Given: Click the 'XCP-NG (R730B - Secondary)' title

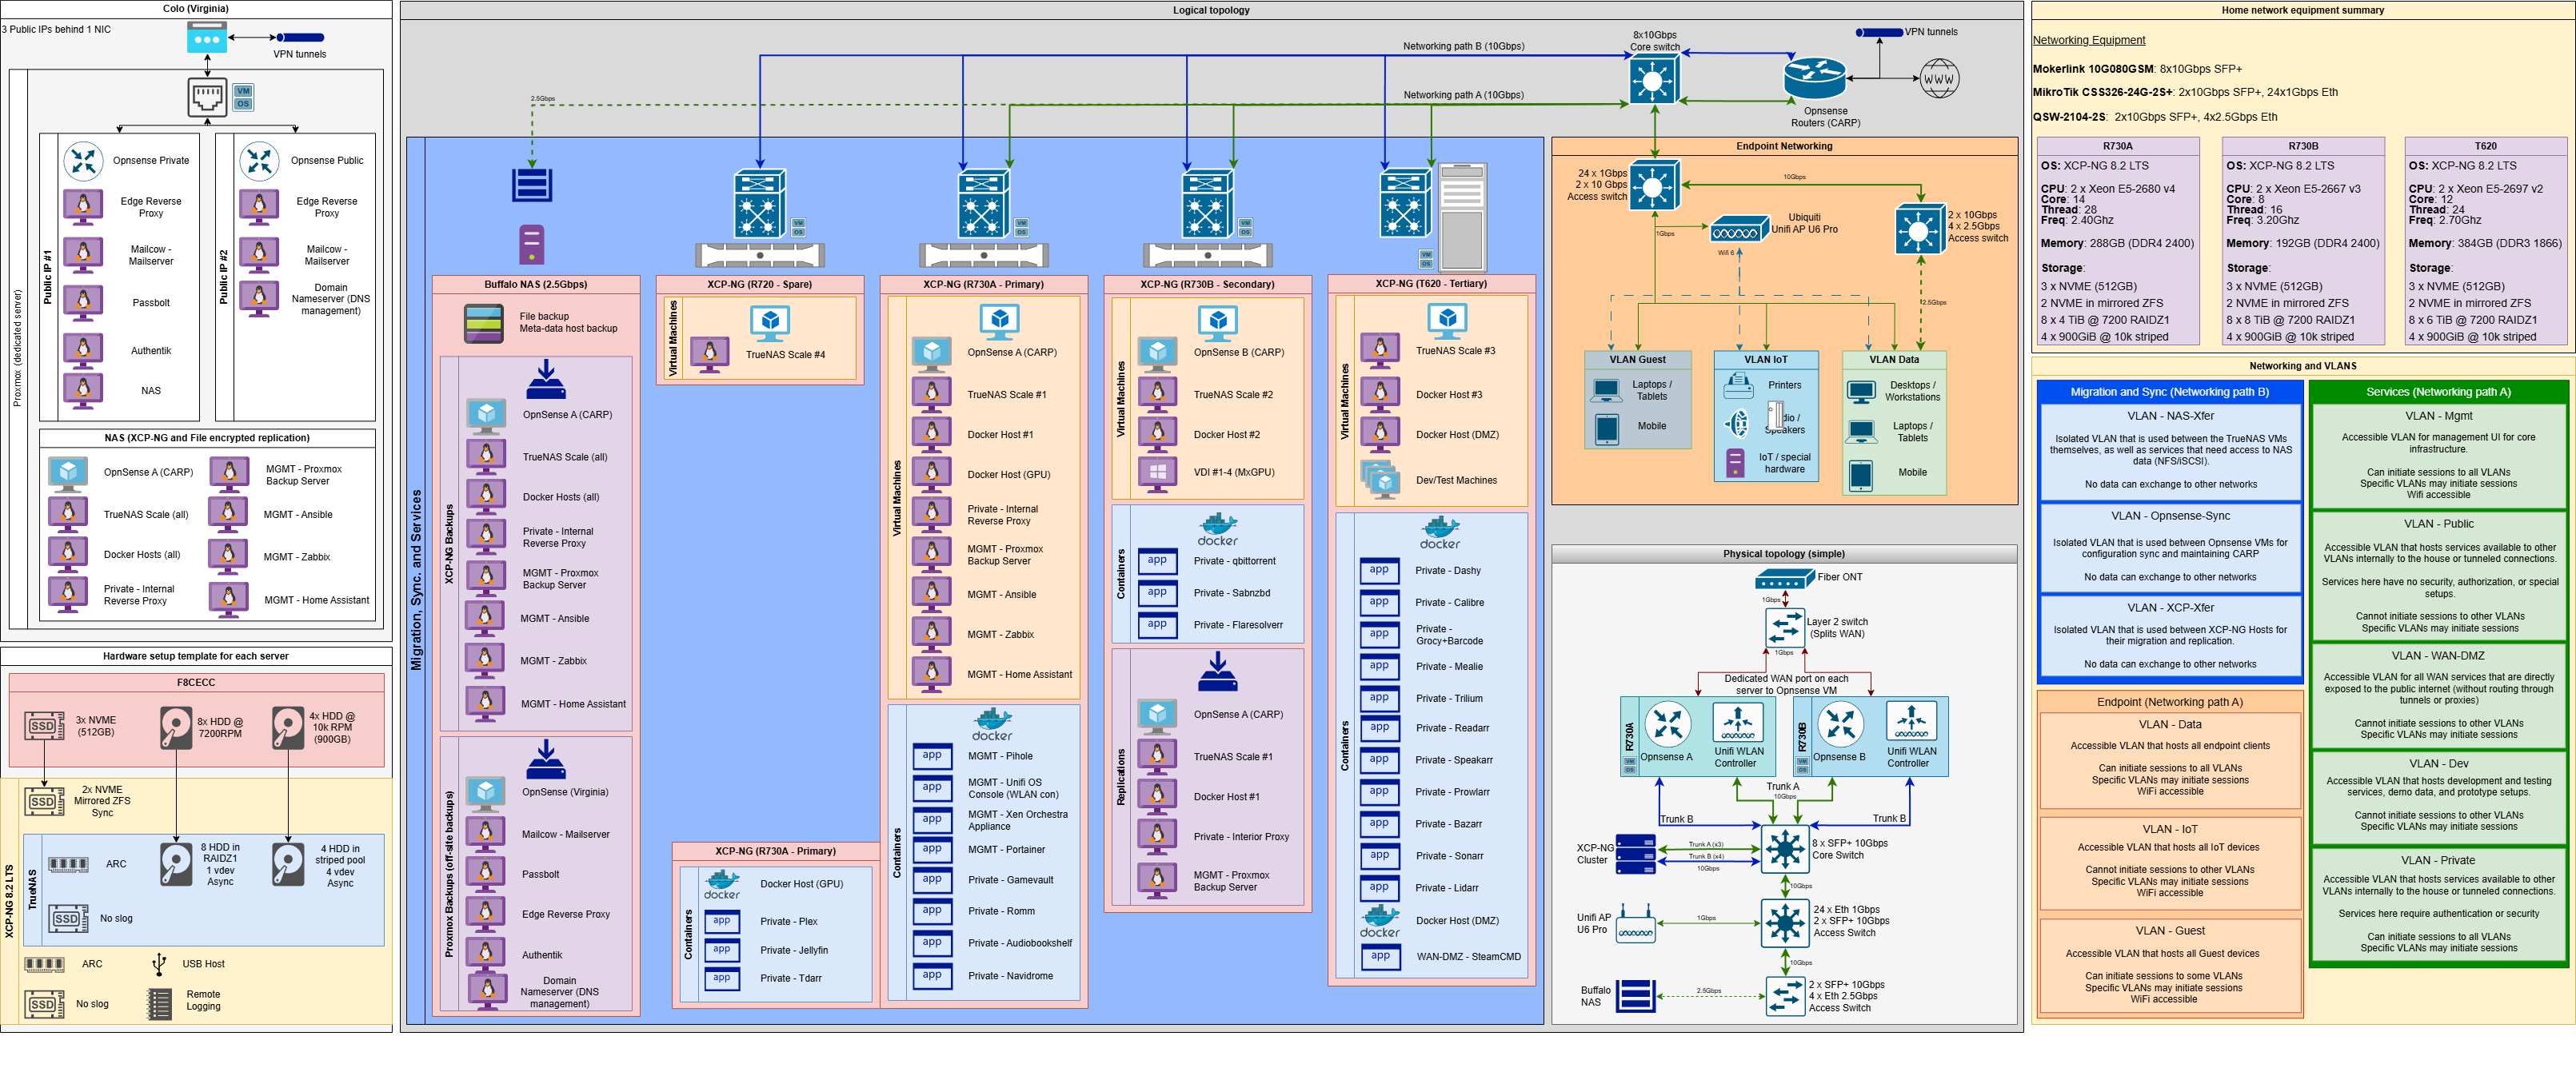Looking at the screenshot, I should coord(1207,284).
